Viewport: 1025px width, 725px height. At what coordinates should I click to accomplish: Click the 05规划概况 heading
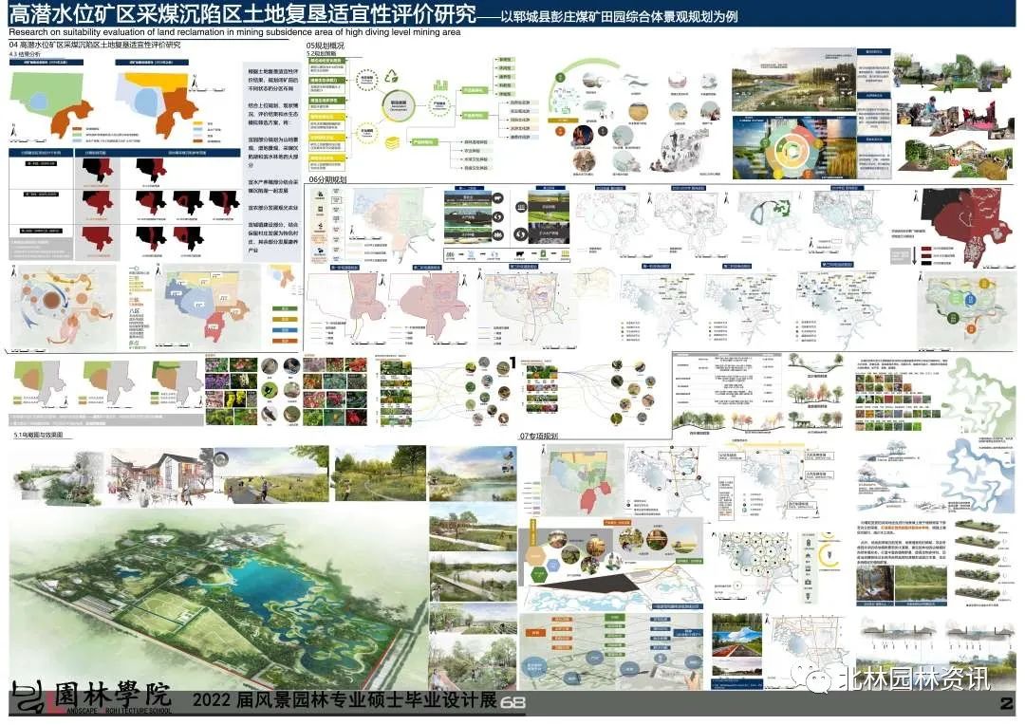(325, 46)
